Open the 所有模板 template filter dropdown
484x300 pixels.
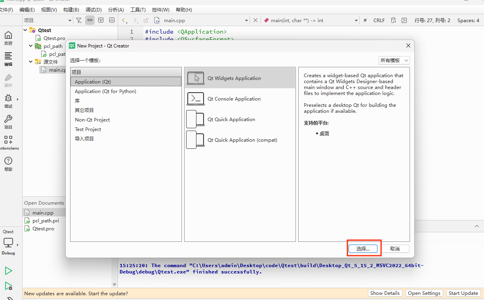(394, 61)
